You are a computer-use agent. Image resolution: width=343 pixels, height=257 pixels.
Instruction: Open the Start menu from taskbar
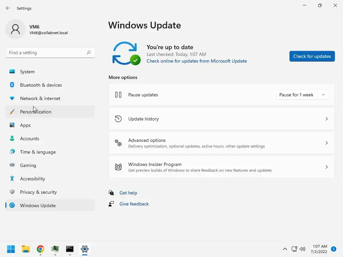(x=11, y=249)
